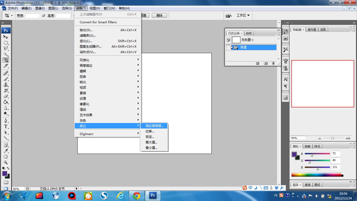Open the Crop tool preset picker arrow
This screenshot has width=357, height=201.
12,16
